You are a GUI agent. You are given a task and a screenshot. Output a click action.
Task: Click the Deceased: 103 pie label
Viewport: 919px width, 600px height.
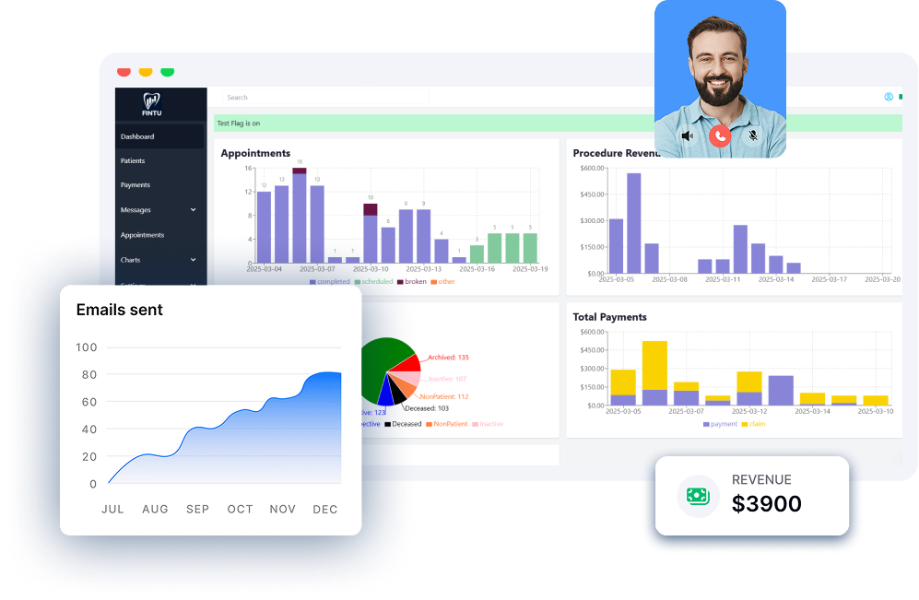click(427, 408)
